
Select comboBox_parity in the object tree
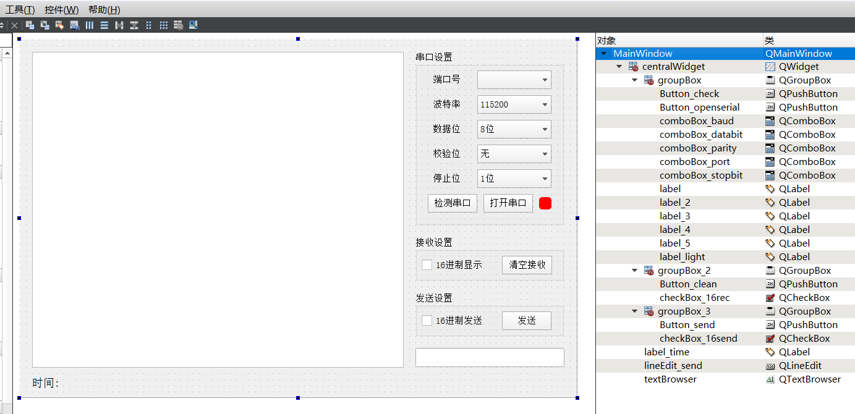(698, 148)
